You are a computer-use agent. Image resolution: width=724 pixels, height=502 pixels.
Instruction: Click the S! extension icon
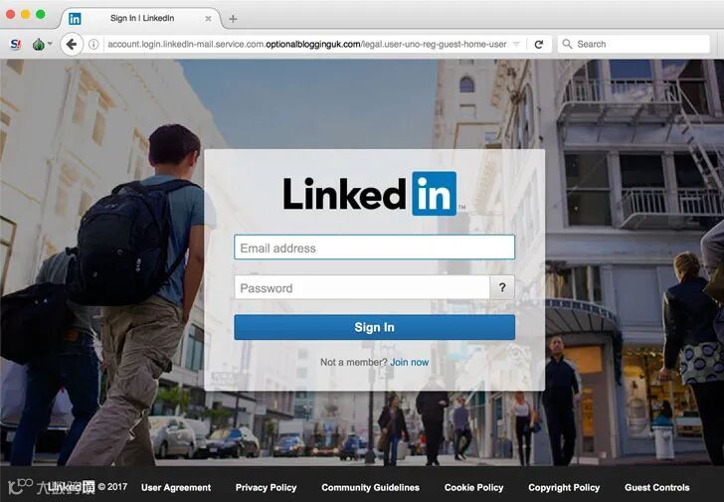click(x=16, y=45)
